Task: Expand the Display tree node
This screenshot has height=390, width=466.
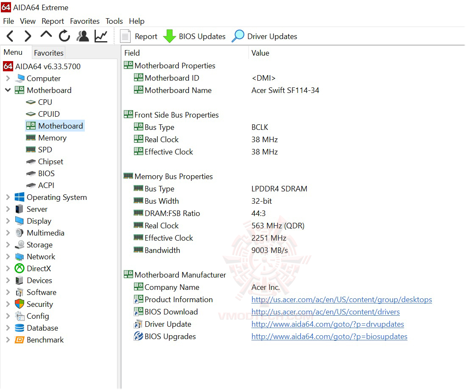Action: pos(8,221)
